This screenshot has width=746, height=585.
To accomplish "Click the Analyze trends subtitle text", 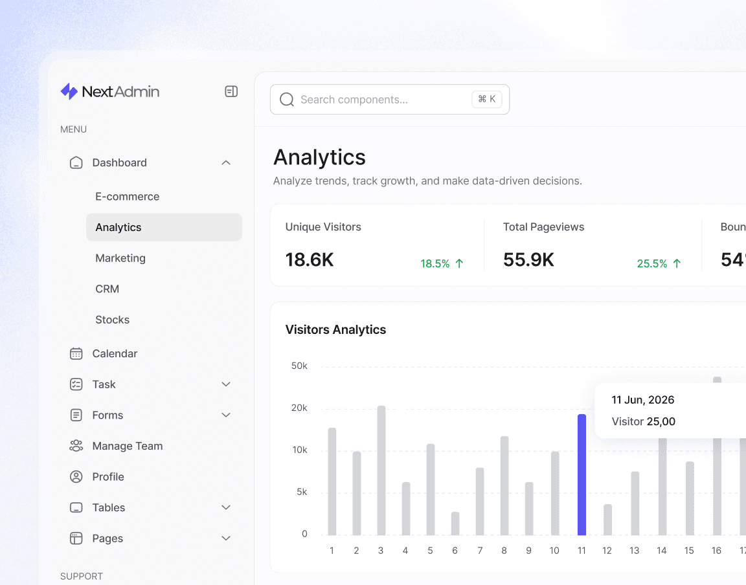I will pos(427,181).
